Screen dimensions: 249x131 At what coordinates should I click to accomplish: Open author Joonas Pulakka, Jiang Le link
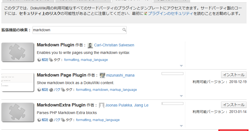pos(127,105)
